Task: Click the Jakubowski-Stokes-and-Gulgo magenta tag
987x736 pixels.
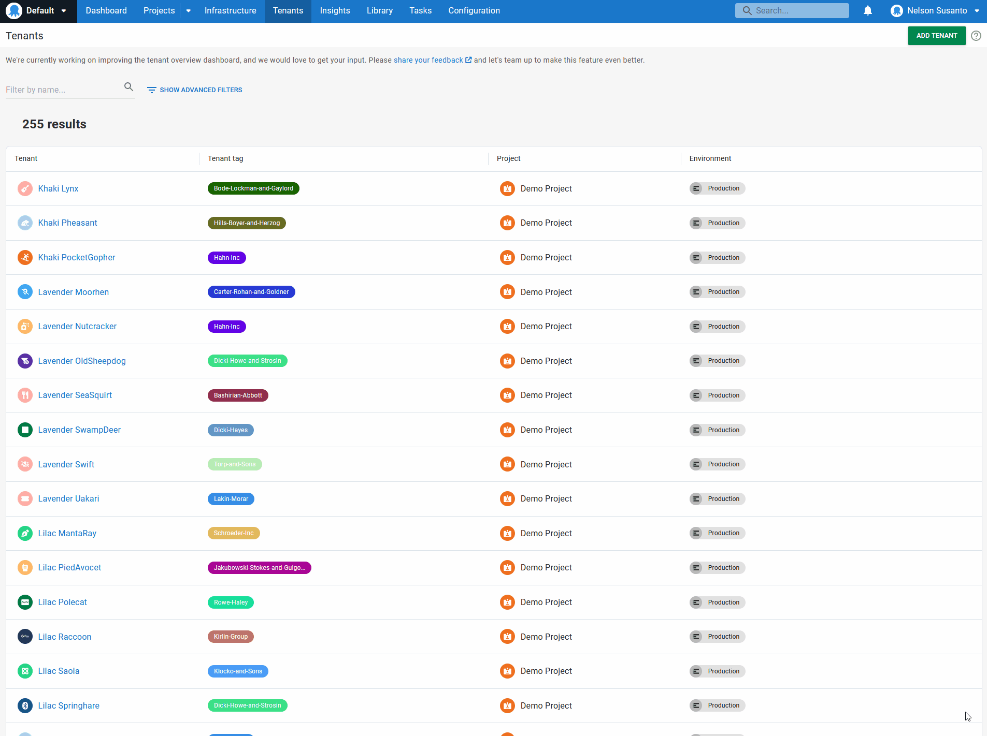Action: pos(259,568)
